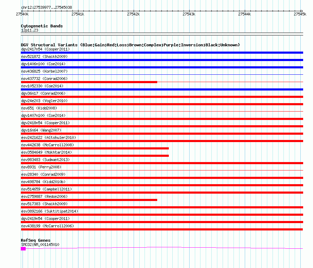Click the 27545k ruler tick label
This screenshot has width=313, height=268.
[300, 14]
